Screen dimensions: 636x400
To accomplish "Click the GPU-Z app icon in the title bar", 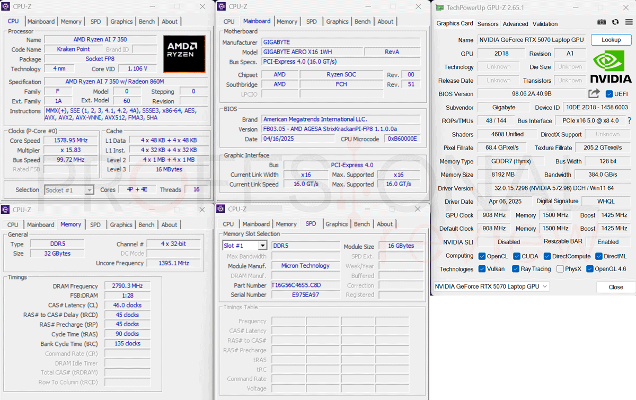I will point(440,7).
